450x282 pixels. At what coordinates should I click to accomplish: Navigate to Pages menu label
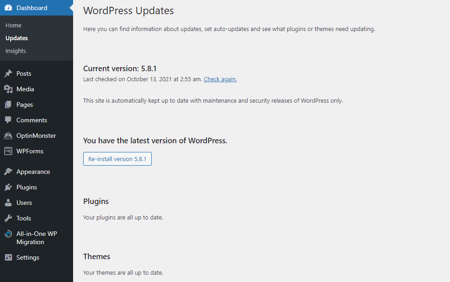[25, 105]
